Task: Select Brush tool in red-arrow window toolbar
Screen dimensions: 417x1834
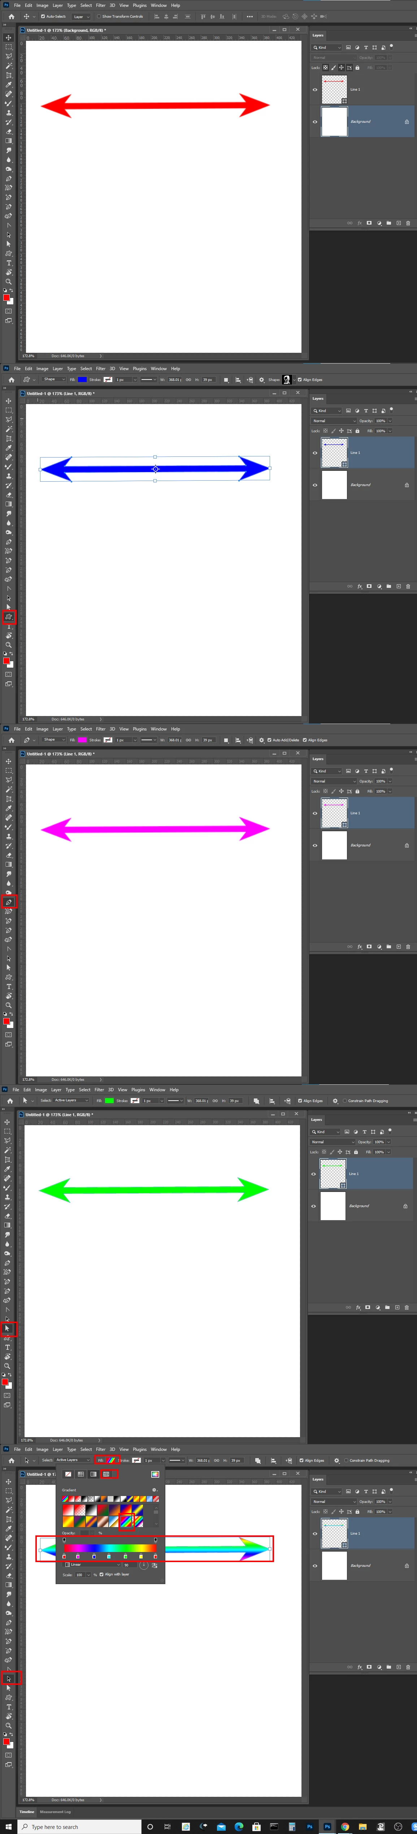Action: coord(9,103)
